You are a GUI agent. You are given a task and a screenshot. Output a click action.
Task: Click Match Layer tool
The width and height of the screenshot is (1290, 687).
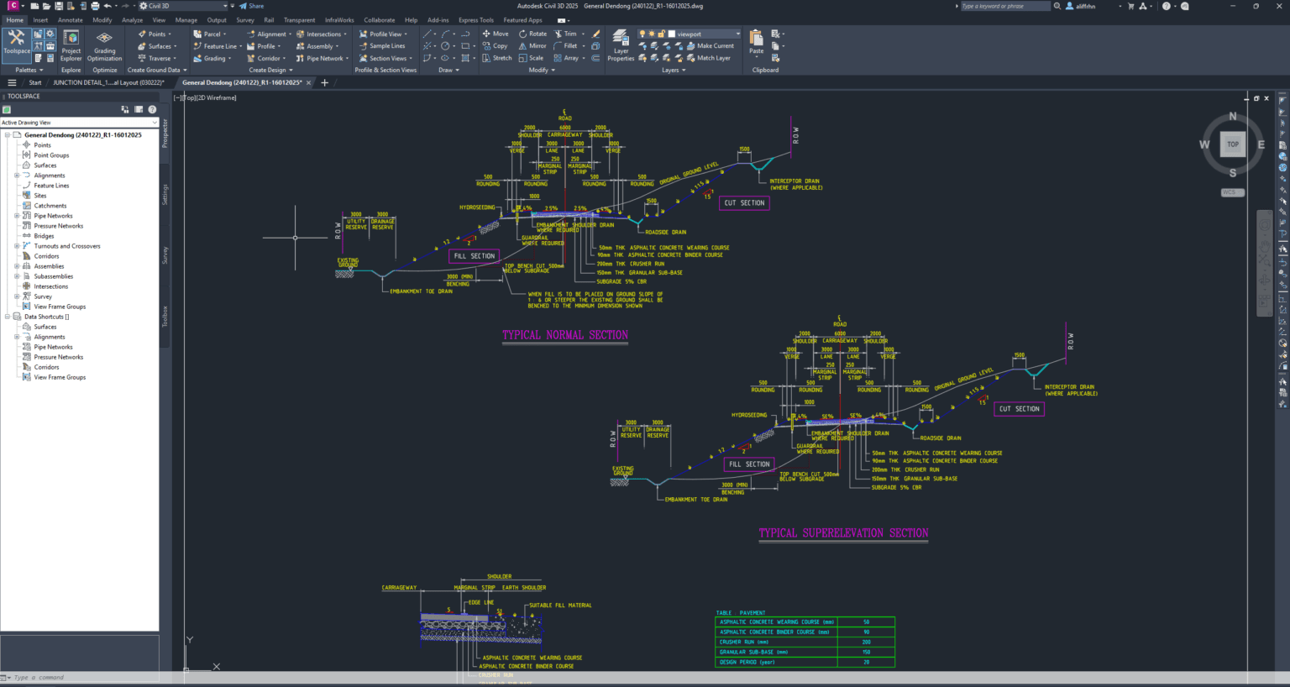coord(708,58)
